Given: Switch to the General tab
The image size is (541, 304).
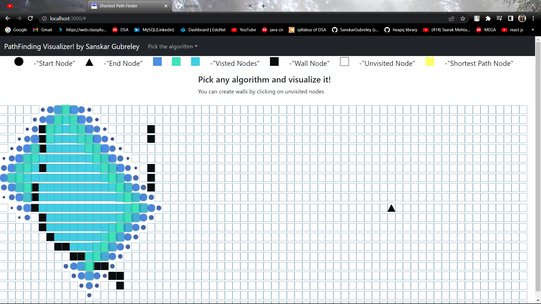Looking at the screenshot, I should 213,6.
